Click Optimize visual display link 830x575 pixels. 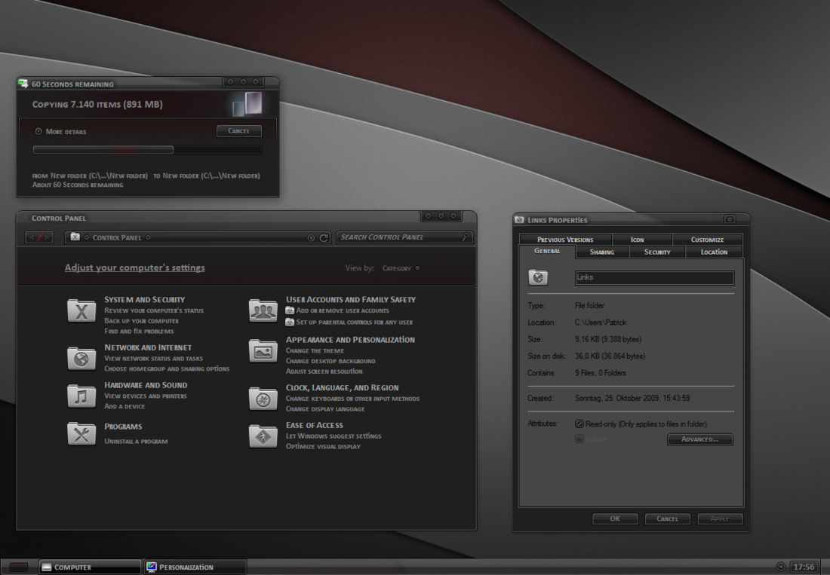tap(323, 447)
